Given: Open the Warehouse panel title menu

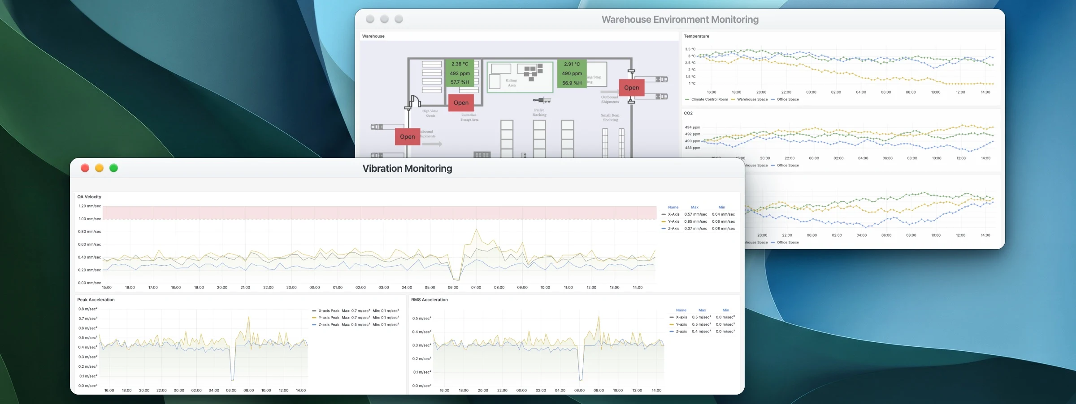Looking at the screenshot, I should click(373, 36).
